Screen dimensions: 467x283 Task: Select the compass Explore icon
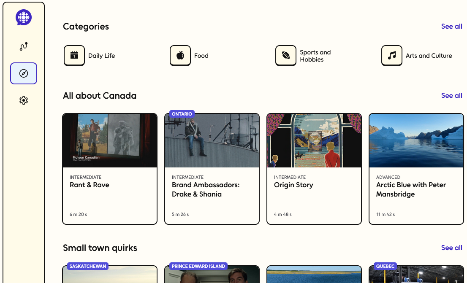pyautogui.click(x=24, y=73)
